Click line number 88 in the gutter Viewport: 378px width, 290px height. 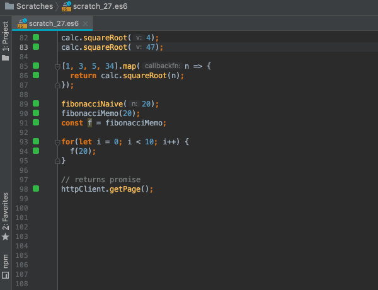coord(24,95)
